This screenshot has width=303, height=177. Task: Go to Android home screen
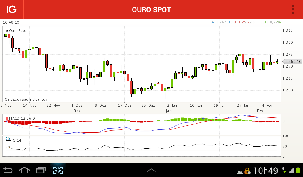pos(24,170)
